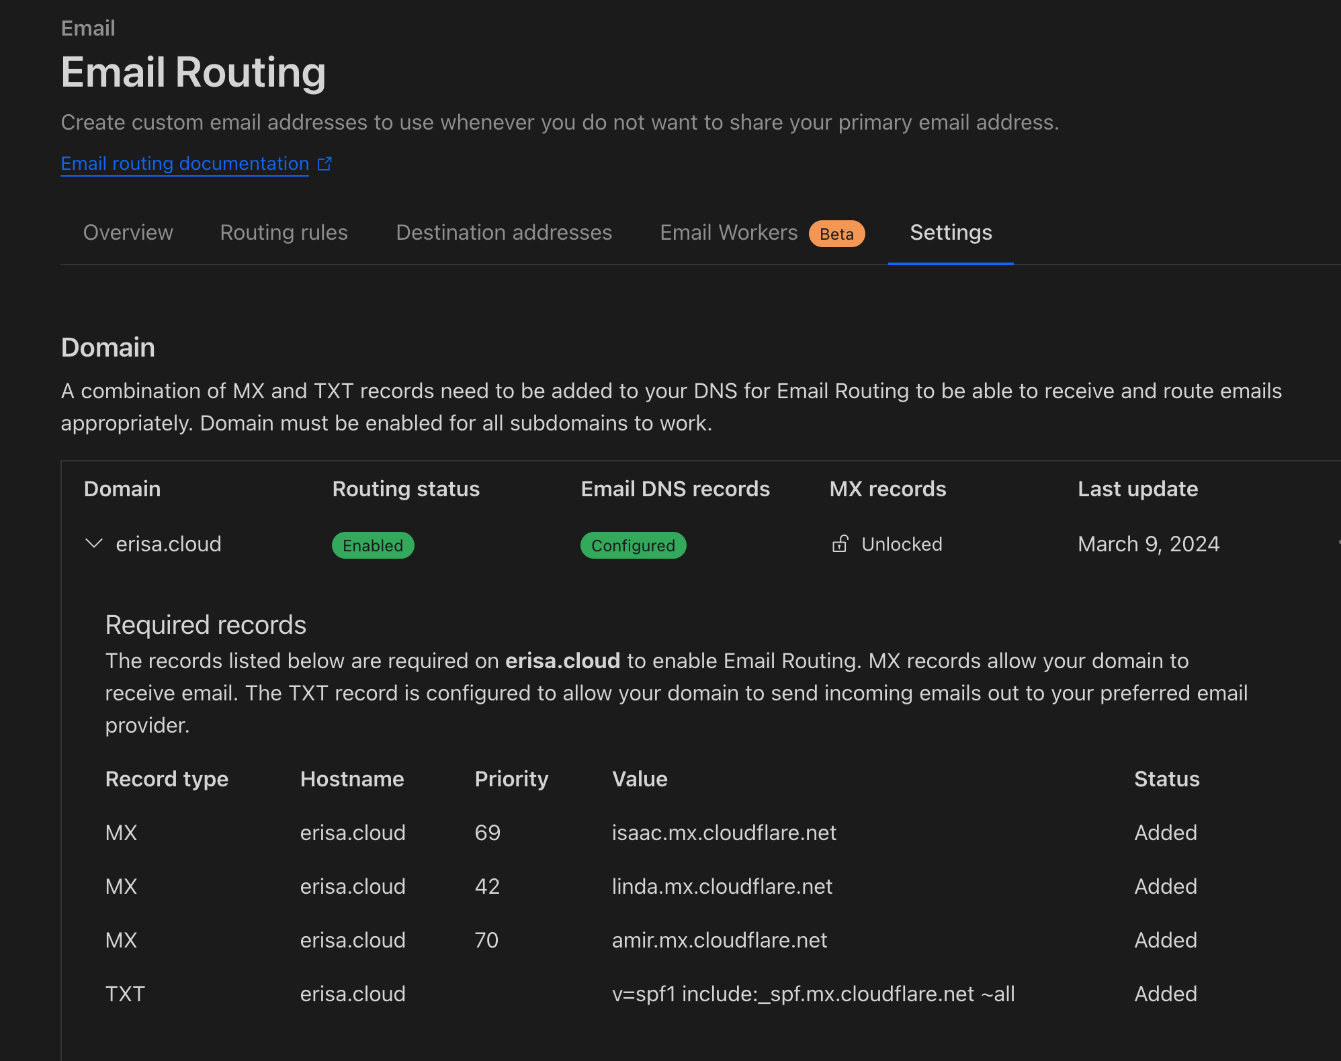Click the March 9, 2024 last update
The image size is (1341, 1061).
click(x=1148, y=544)
